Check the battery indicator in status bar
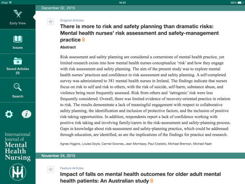Image resolution: width=245 pixels, height=184 pixels. (x=240, y=3)
